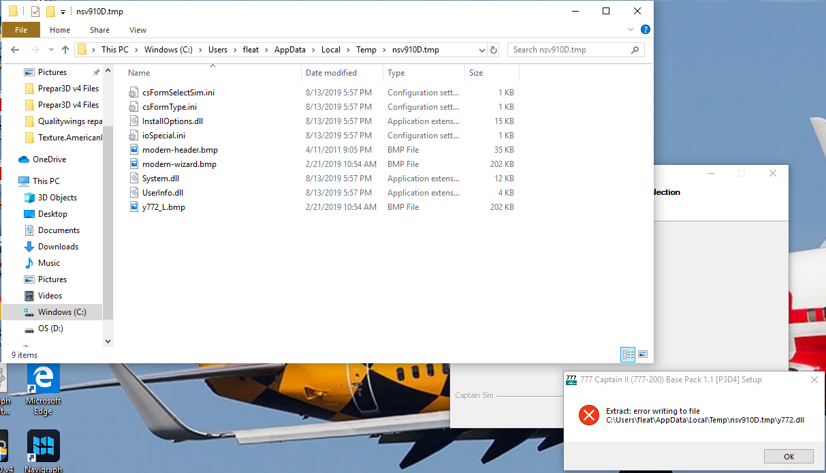Viewport: 826px width, 473px height.
Task: Refresh the nsv910D.tmp folder view
Action: pyautogui.click(x=492, y=49)
